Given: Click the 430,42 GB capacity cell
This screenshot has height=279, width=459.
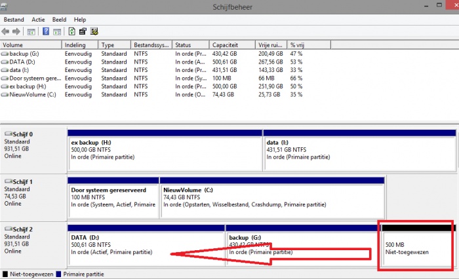Looking at the screenshot, I should click(x=224, y=54).
